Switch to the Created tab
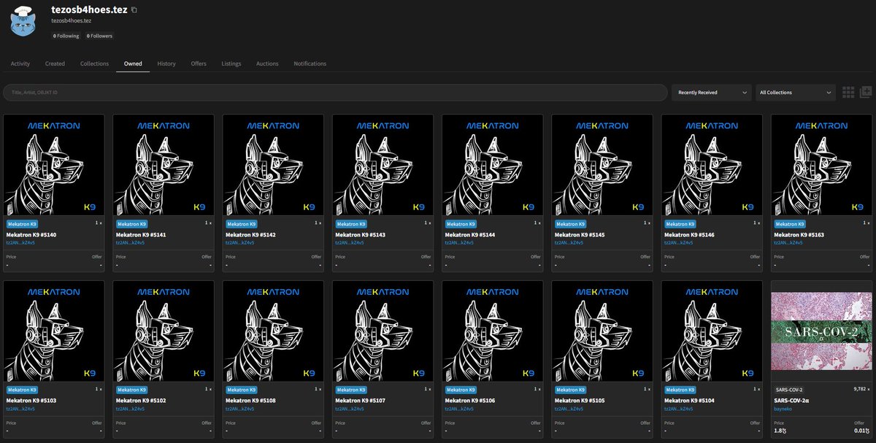Image resolution: width=876 pixels, height=443 pixels. click(x=55, y=63)
